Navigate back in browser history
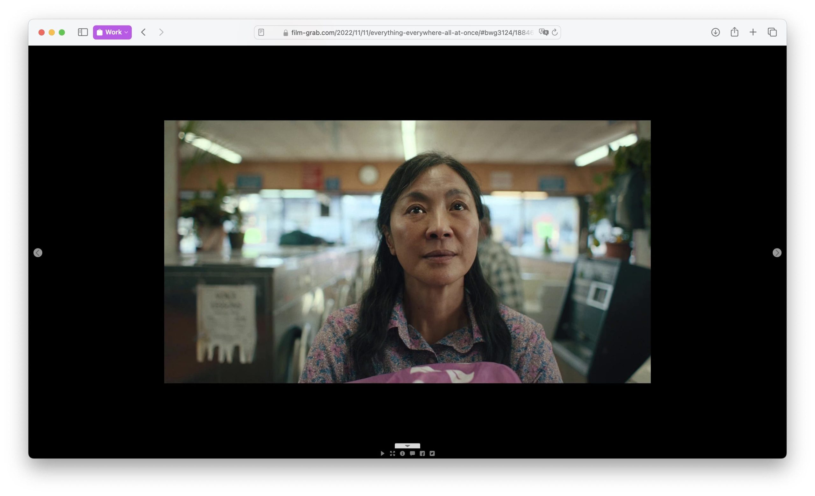 click(x=144, y=32)
